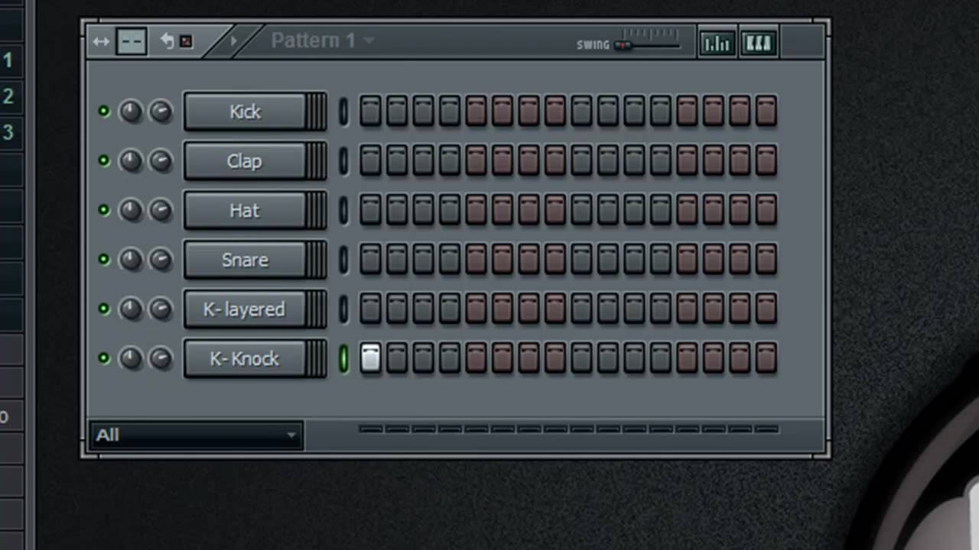The image size is (979, 550).
Task: Activate the fifth step of Kick
Action: coord(476,112)
